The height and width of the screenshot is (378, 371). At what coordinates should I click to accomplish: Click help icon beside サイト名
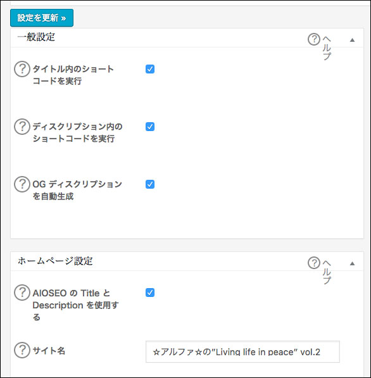click(22, 350)
